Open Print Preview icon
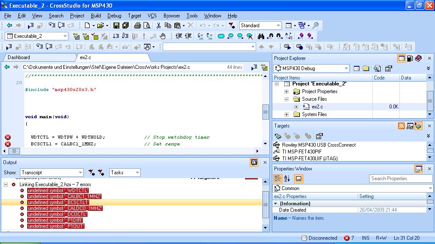The height and width of the screenshot is (244, 435). (147, 26)
